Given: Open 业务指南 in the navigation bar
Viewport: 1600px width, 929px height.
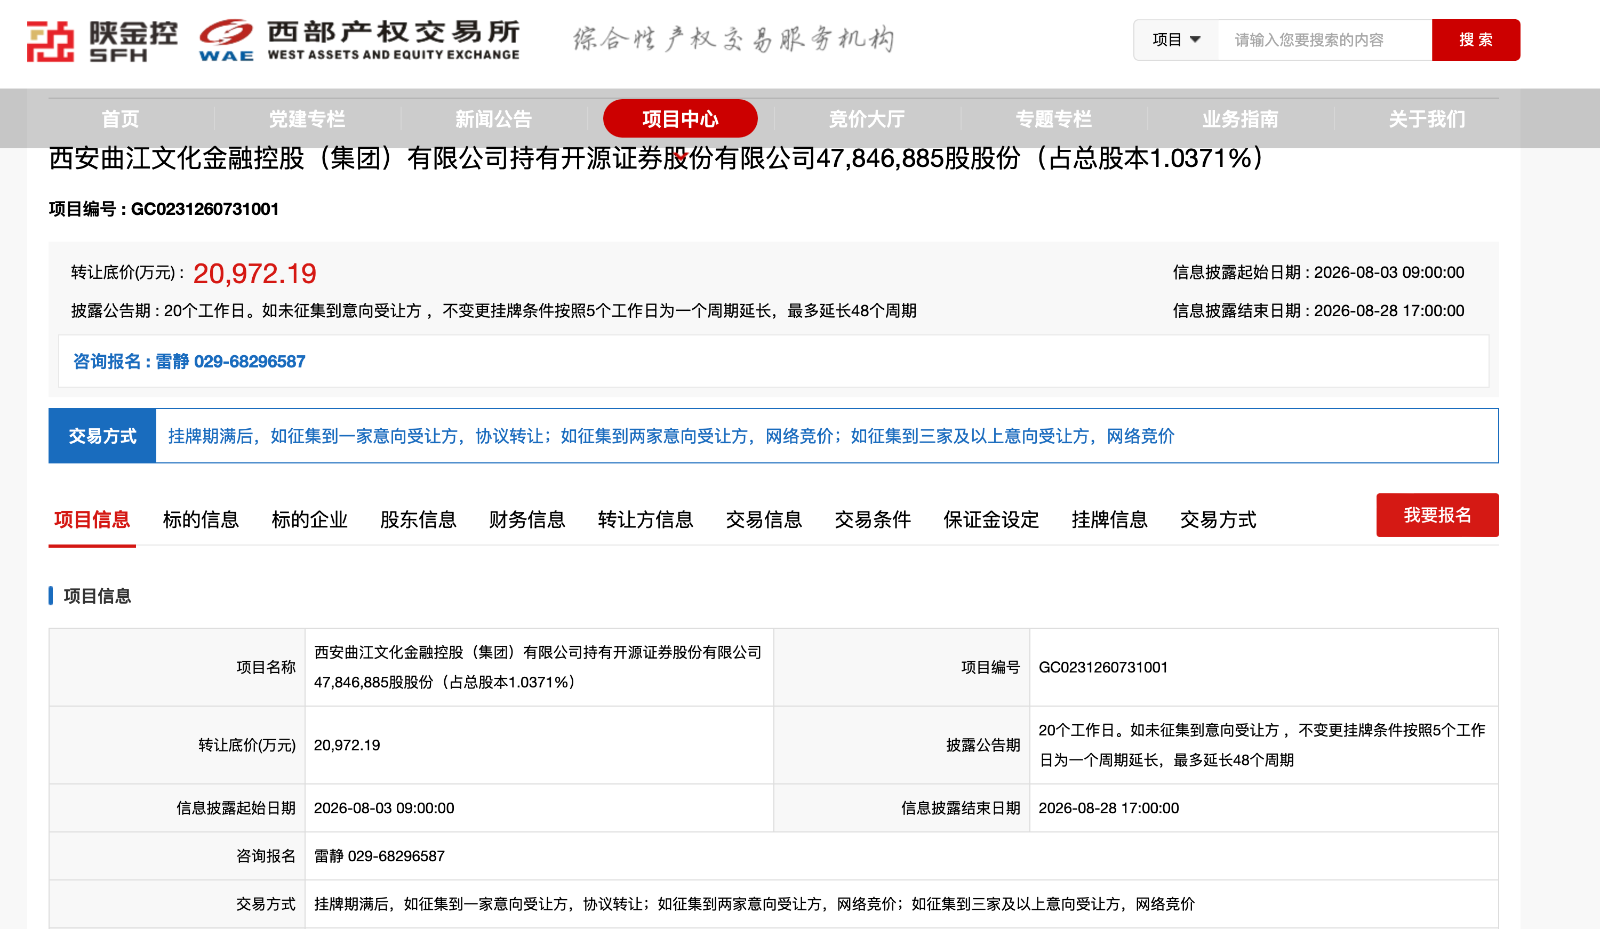Looking at the screenshot, I should click(x=1240, y=119).
